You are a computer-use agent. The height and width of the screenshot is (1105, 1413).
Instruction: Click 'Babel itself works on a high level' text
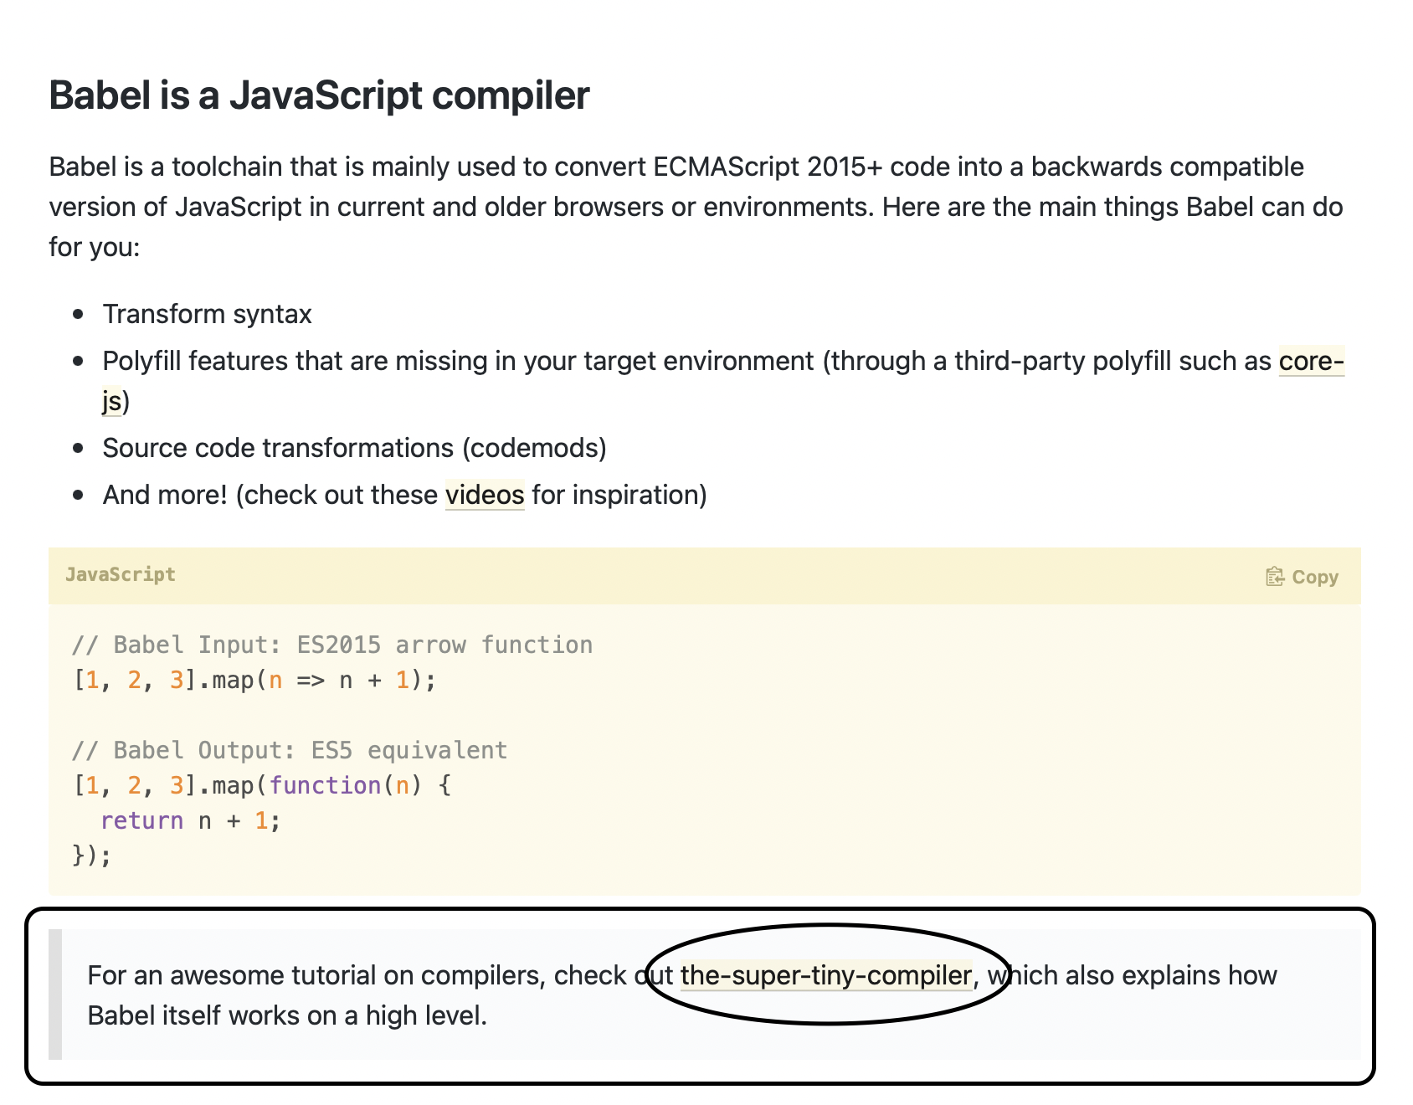click(x=286, y=1015)
